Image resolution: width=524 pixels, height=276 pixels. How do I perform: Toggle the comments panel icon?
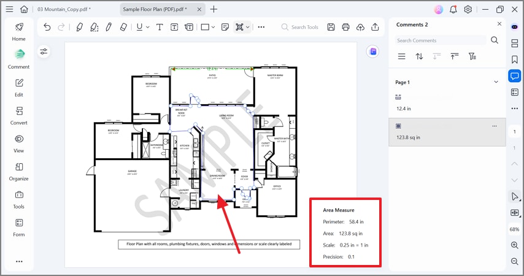515,76
